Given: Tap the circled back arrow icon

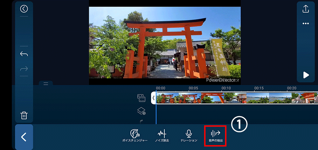Looking at the screenshot, I should click(x=24, y=9).
